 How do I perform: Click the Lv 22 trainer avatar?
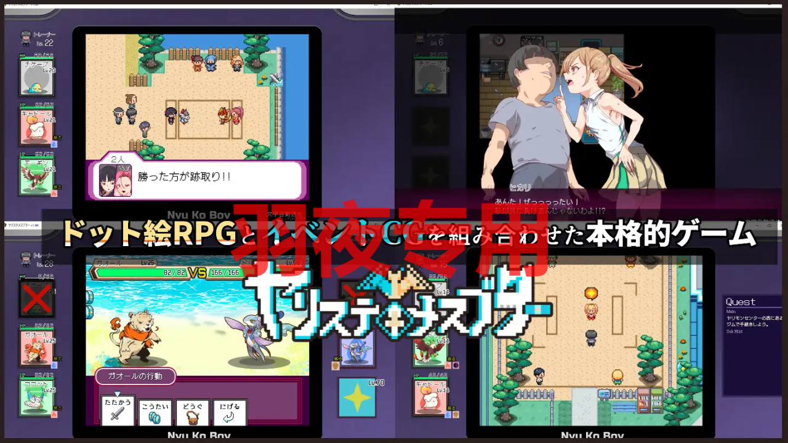26,38
